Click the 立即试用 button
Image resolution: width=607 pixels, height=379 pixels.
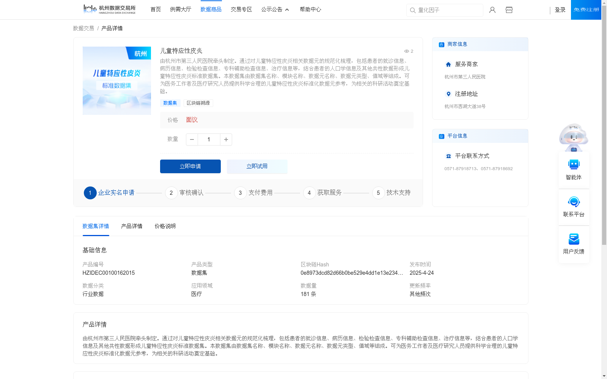(x=257, y=166)
